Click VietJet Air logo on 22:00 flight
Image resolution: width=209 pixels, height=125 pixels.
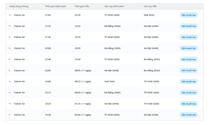click(10, 48)
